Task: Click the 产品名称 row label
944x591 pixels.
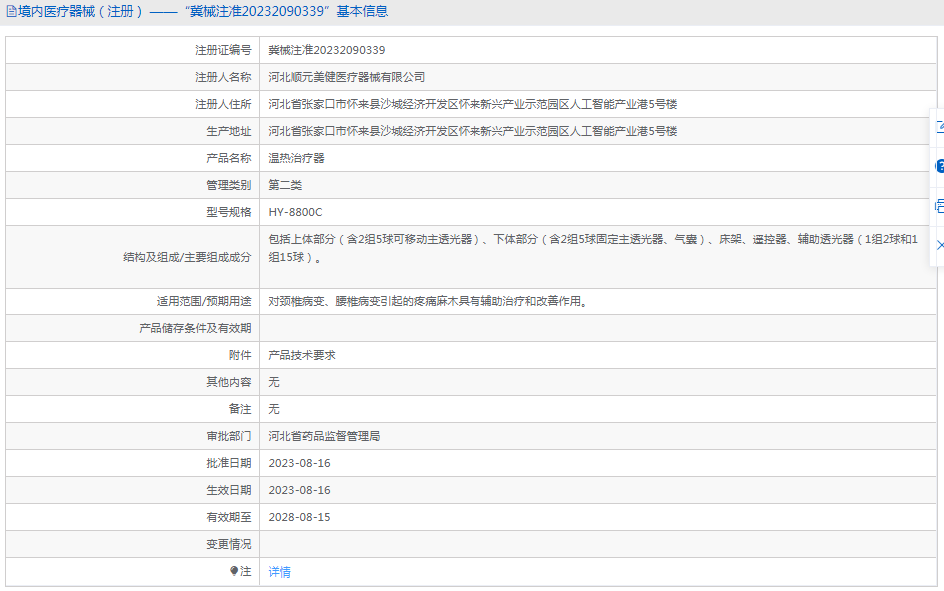Action: pos(228,158)
